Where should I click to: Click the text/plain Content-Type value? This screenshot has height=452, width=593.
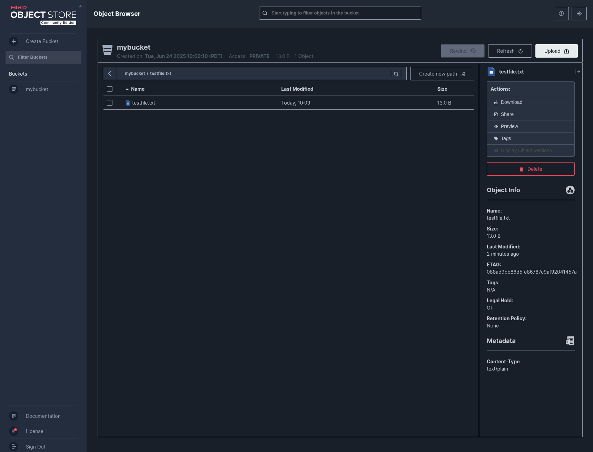pos(497,369)
